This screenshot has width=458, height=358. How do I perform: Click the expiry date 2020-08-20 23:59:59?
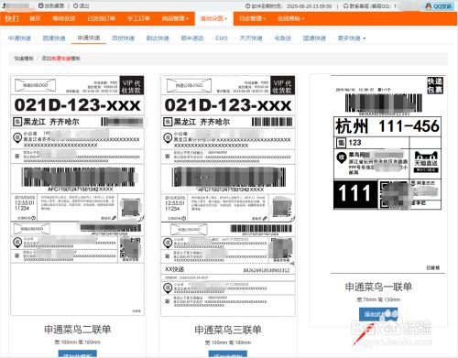coord(309,6)
